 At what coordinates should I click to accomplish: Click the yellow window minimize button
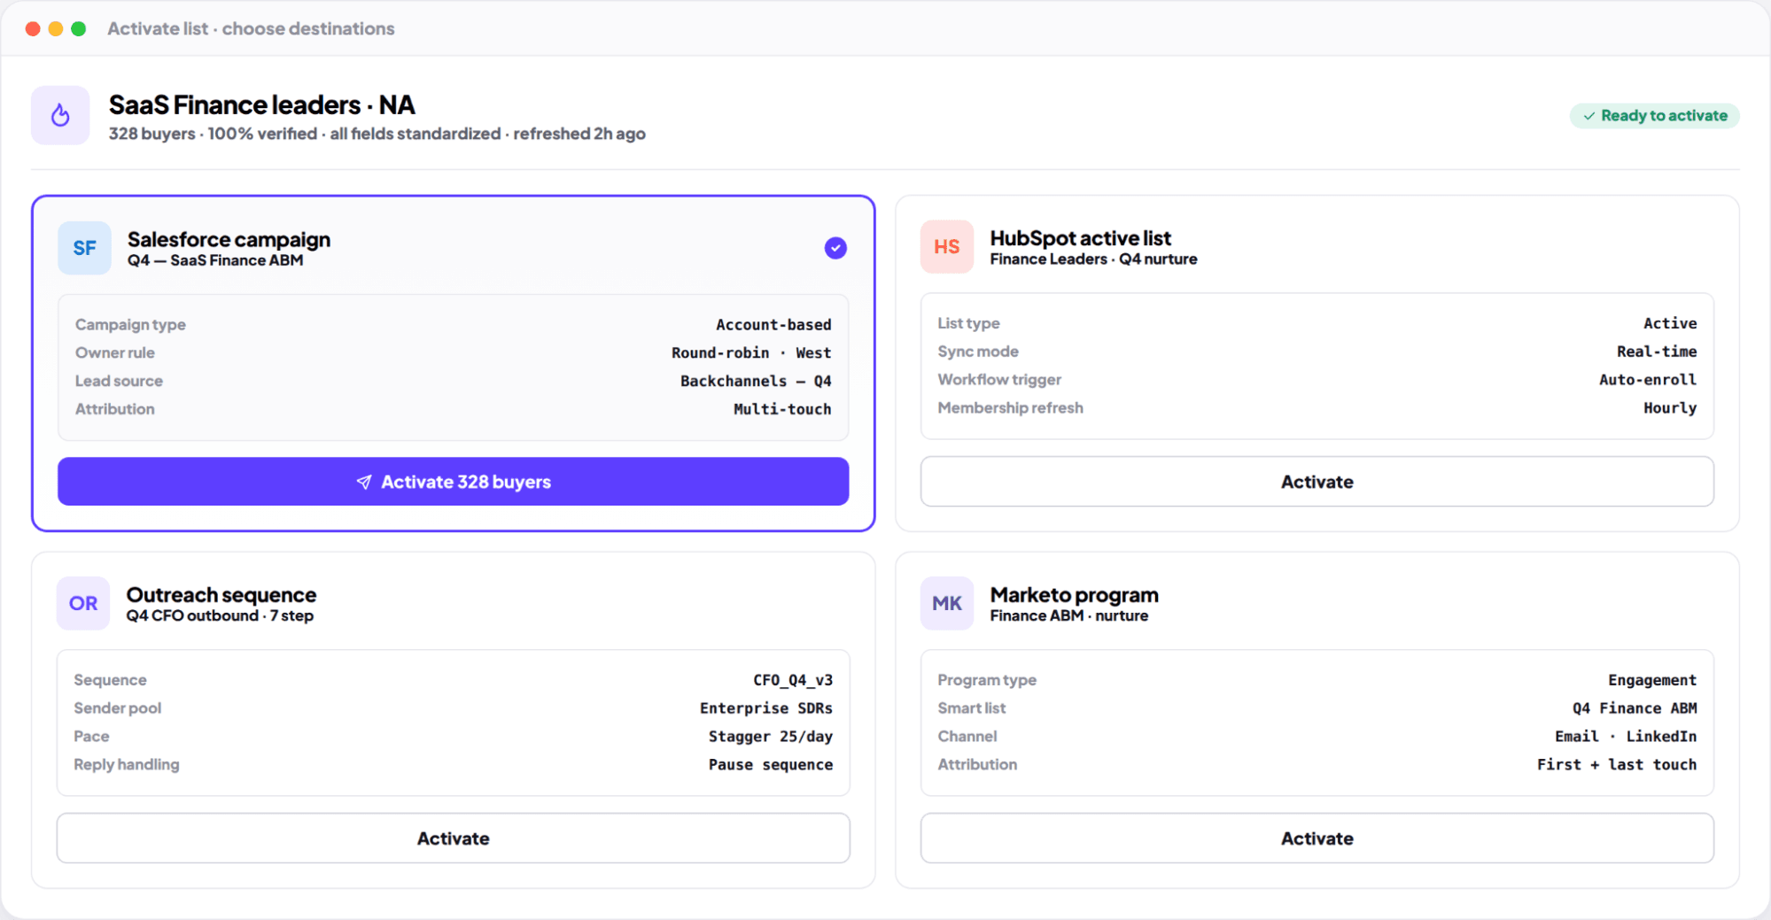(55, 28)
